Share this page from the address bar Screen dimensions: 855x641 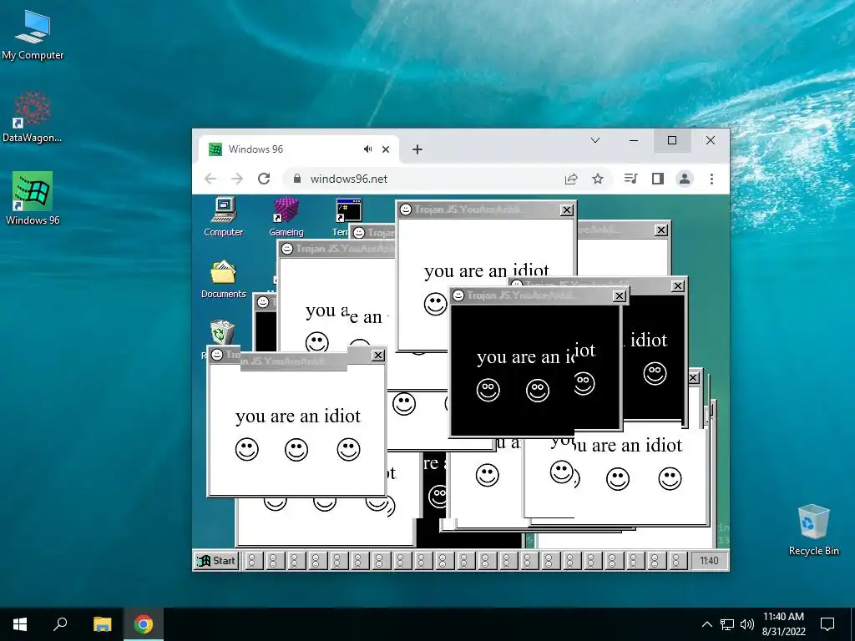click(x=571, y=179)
